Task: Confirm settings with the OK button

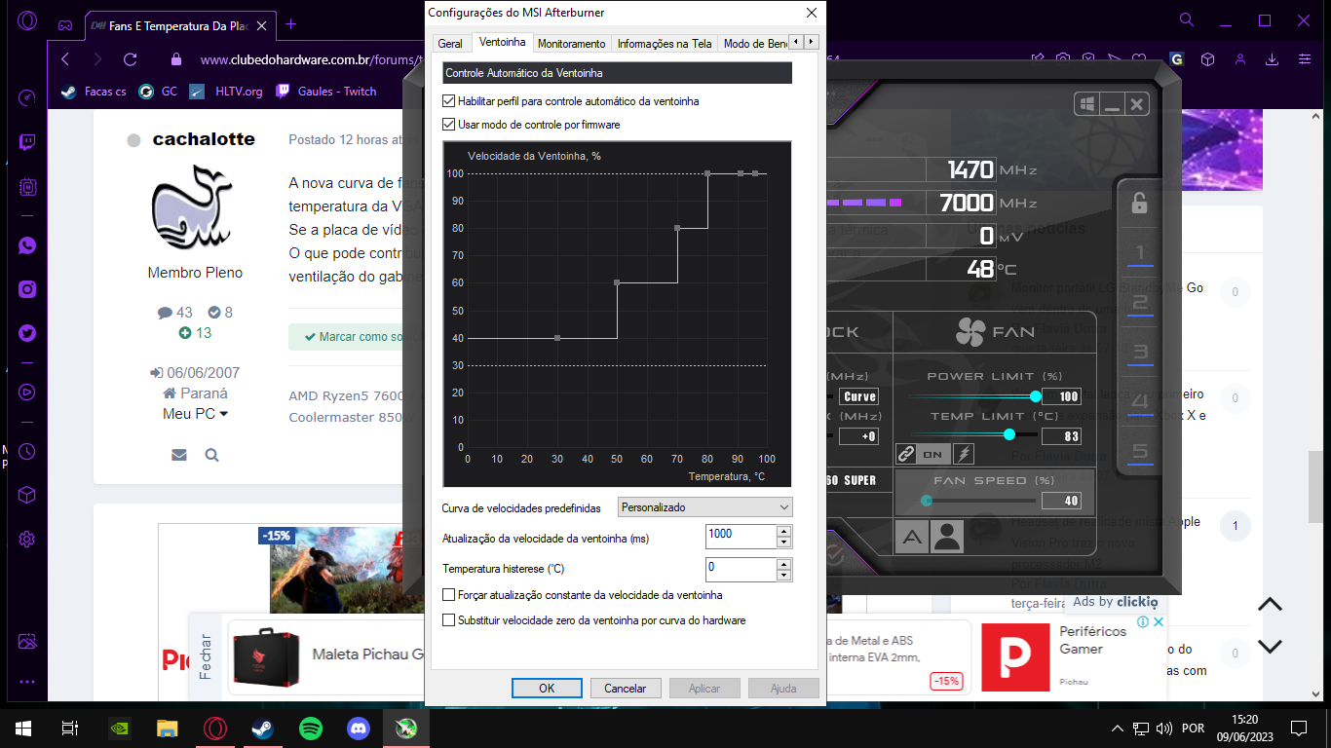Action: tap(547, 688)
